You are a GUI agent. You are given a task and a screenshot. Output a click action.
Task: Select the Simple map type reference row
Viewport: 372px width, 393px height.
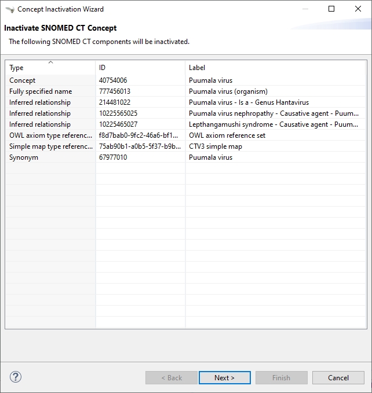pyautogui.click(x=50, y=146)
